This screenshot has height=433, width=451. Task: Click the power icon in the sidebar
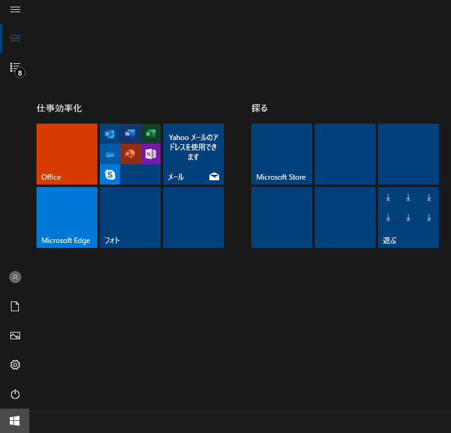tap(15, 394)
